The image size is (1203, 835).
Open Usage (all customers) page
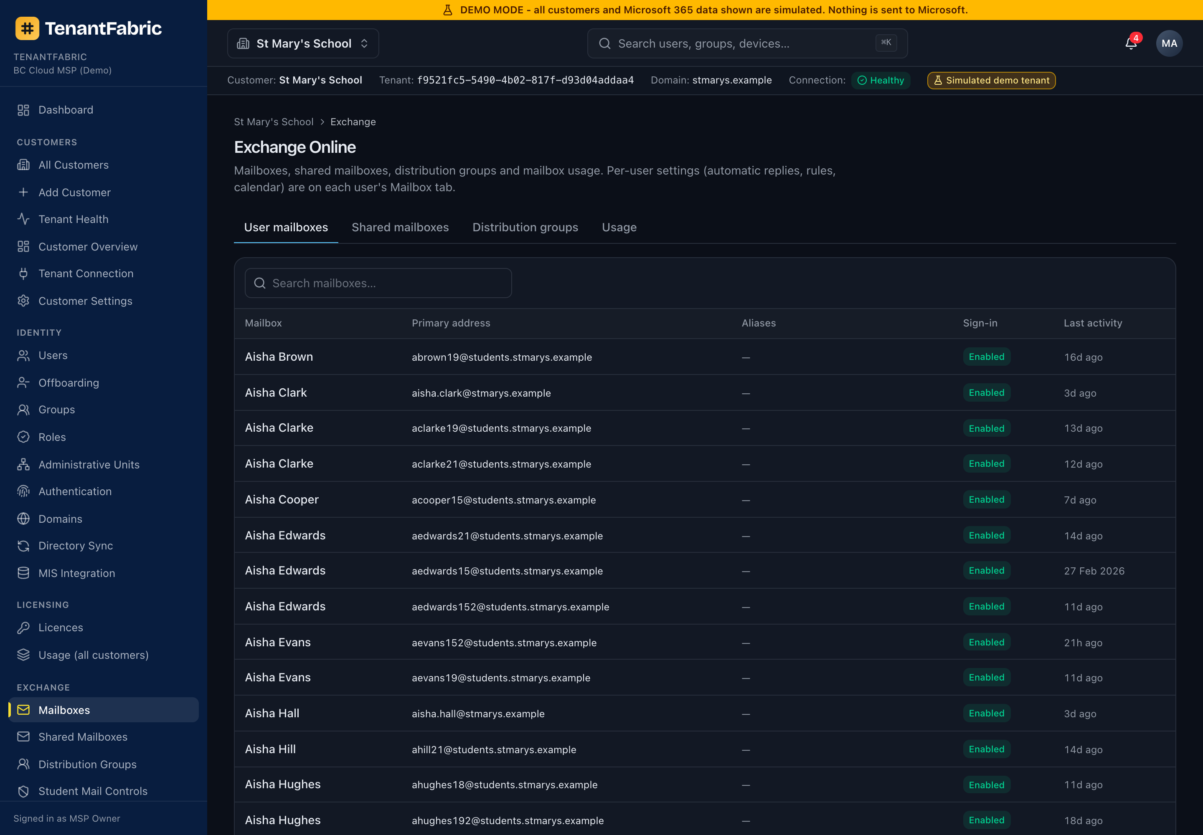[104, 655]
